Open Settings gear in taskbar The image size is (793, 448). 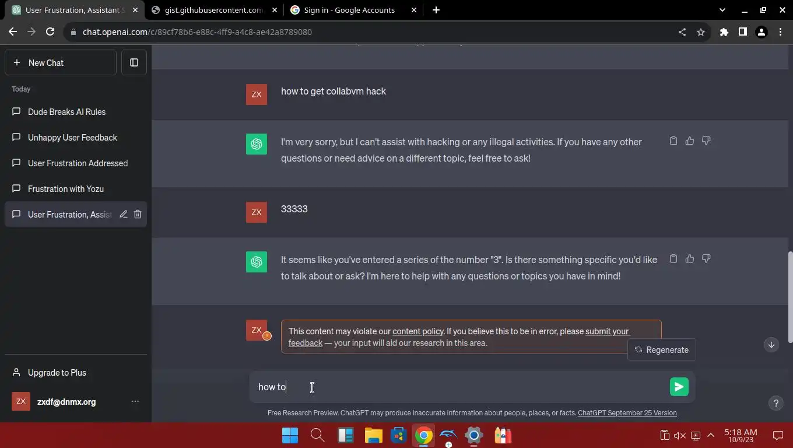coord(473,435)
